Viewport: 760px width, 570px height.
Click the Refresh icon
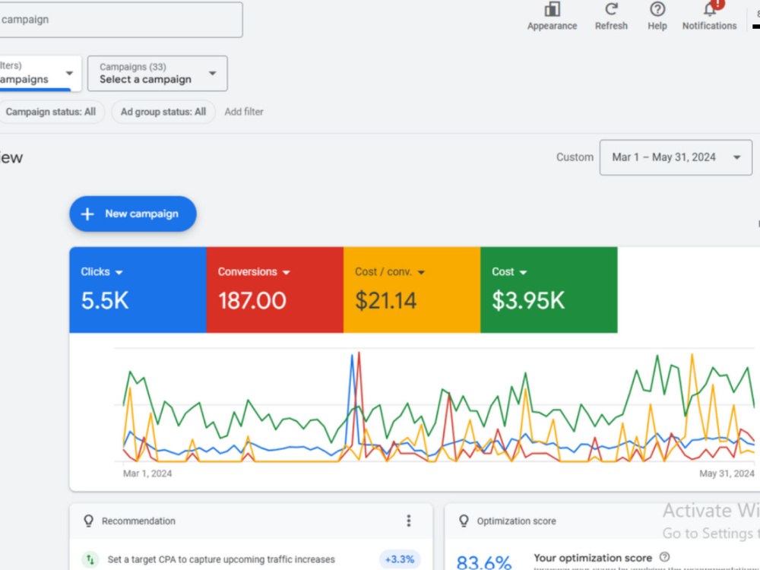coord(611,9)
